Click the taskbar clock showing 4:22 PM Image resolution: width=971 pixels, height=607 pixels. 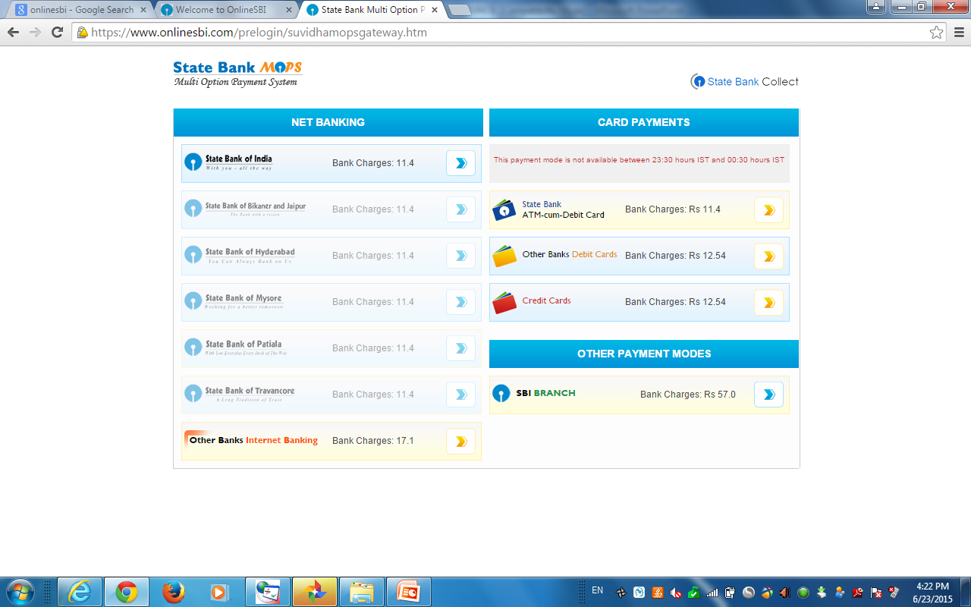[933, 592]
